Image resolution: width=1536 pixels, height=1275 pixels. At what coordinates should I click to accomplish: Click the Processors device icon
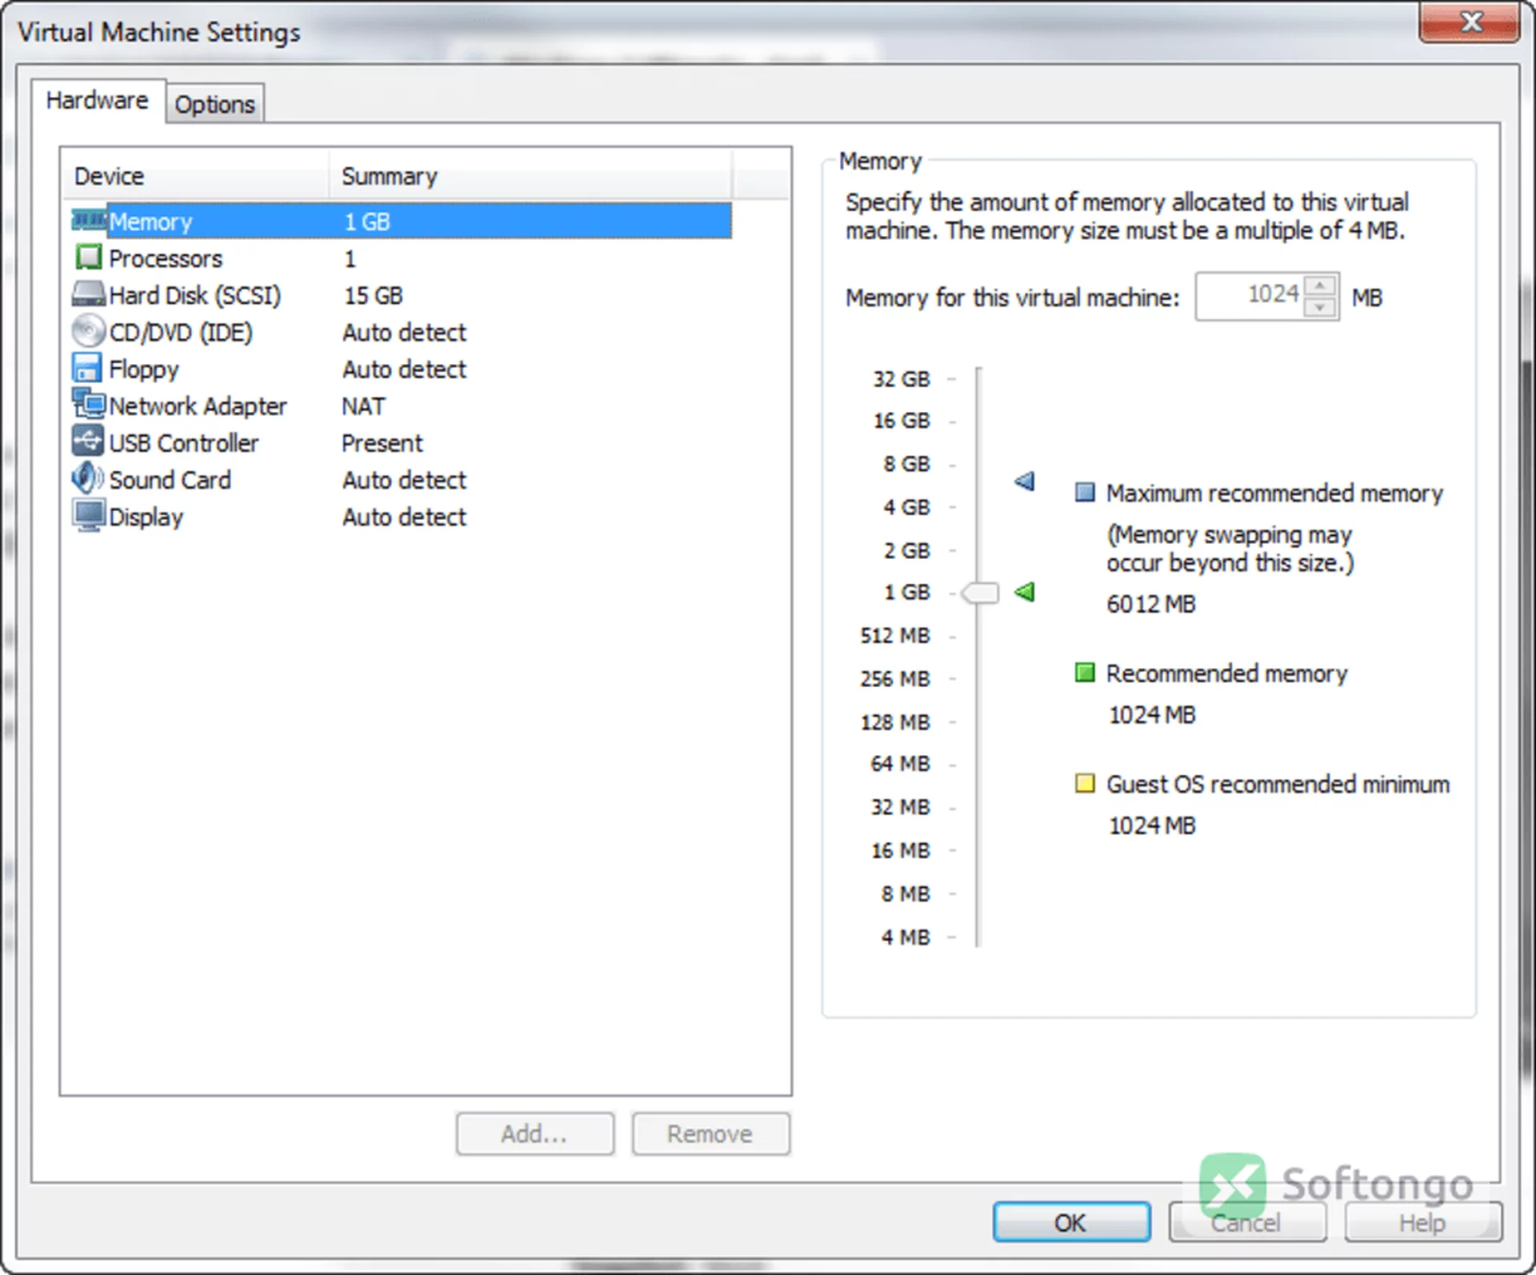pos(89,258)
